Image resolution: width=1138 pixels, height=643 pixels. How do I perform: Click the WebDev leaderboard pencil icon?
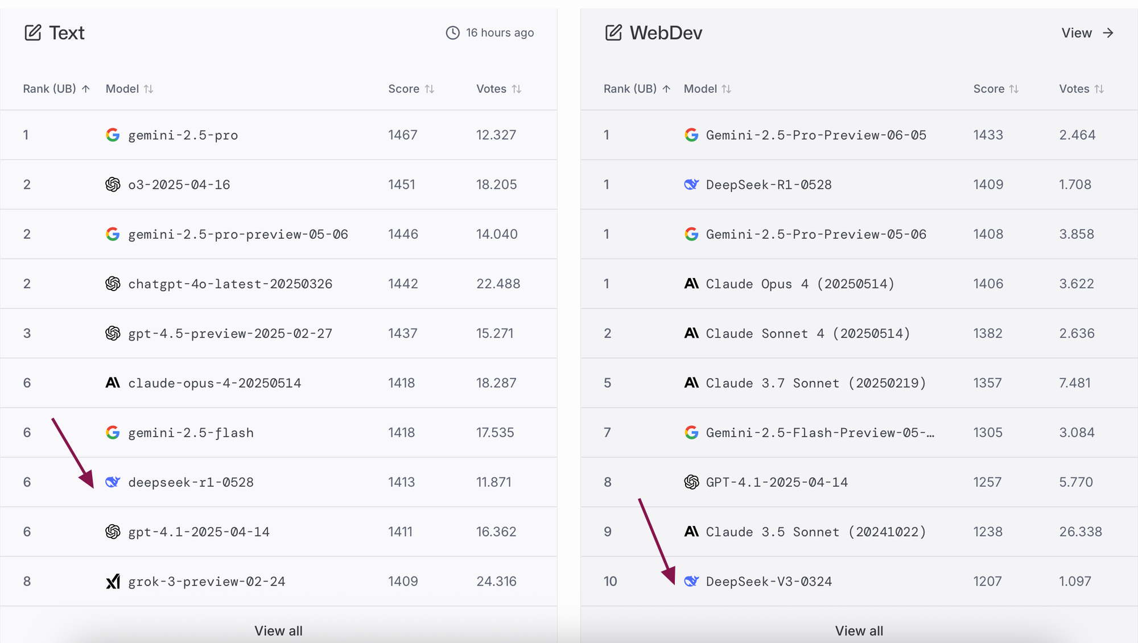(x=613, y=33)
